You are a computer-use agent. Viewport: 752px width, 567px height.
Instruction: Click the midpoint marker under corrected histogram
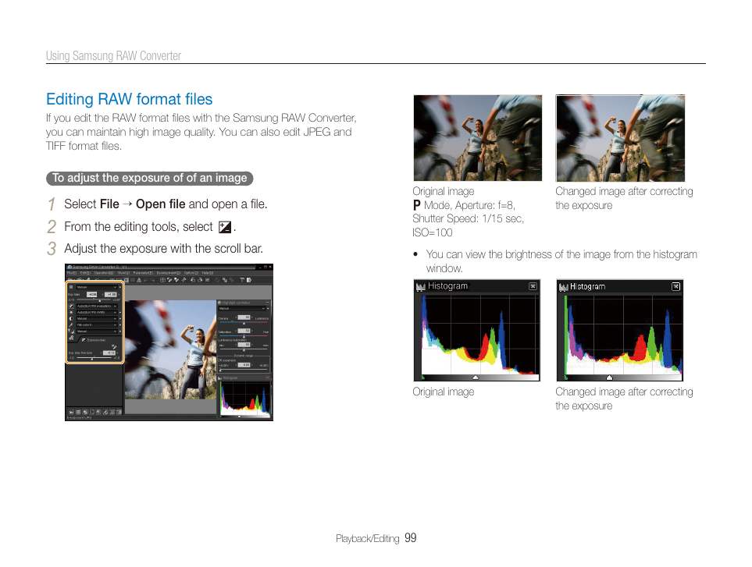coord(609,377)
